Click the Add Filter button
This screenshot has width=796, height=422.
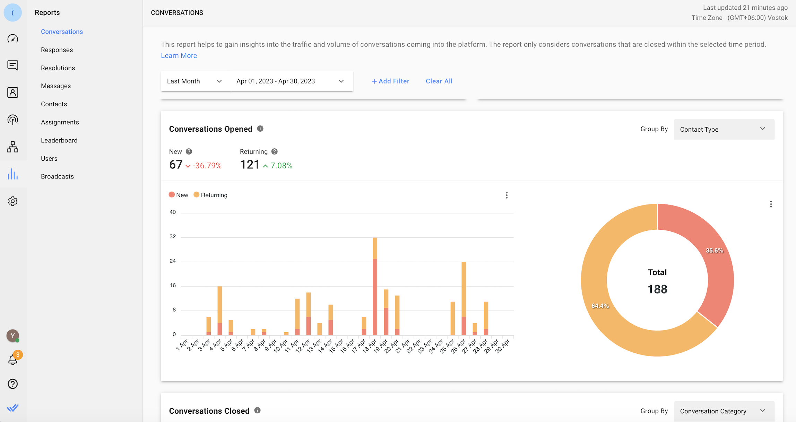tap(390, 81)
